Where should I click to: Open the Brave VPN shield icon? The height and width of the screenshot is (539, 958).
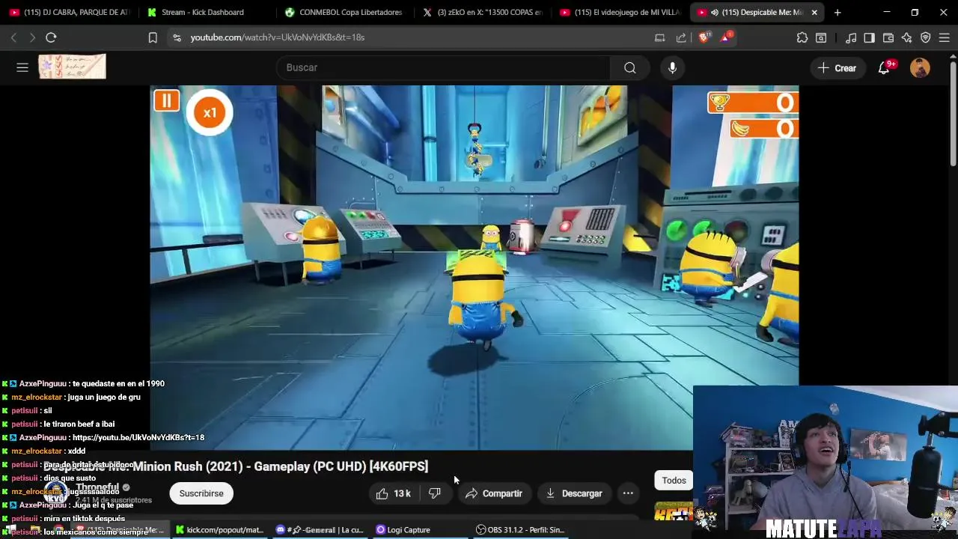[x=926, y=37]
